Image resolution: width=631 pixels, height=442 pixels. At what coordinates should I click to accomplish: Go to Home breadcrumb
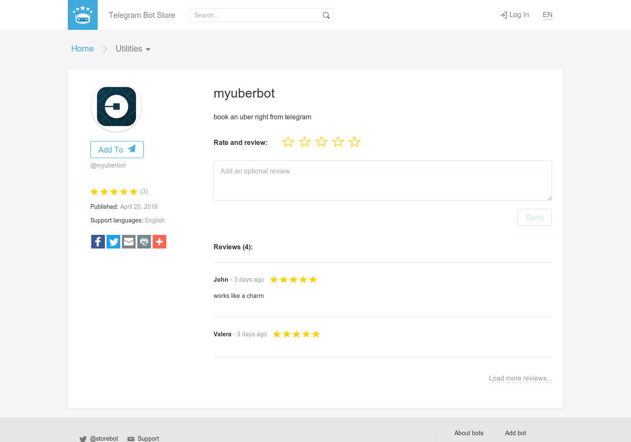click(82, 49)
